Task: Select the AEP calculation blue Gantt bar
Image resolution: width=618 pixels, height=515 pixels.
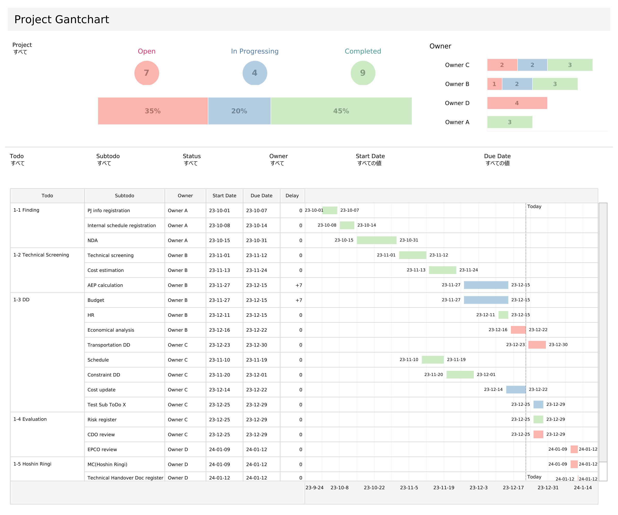Action: click(486, 285)
